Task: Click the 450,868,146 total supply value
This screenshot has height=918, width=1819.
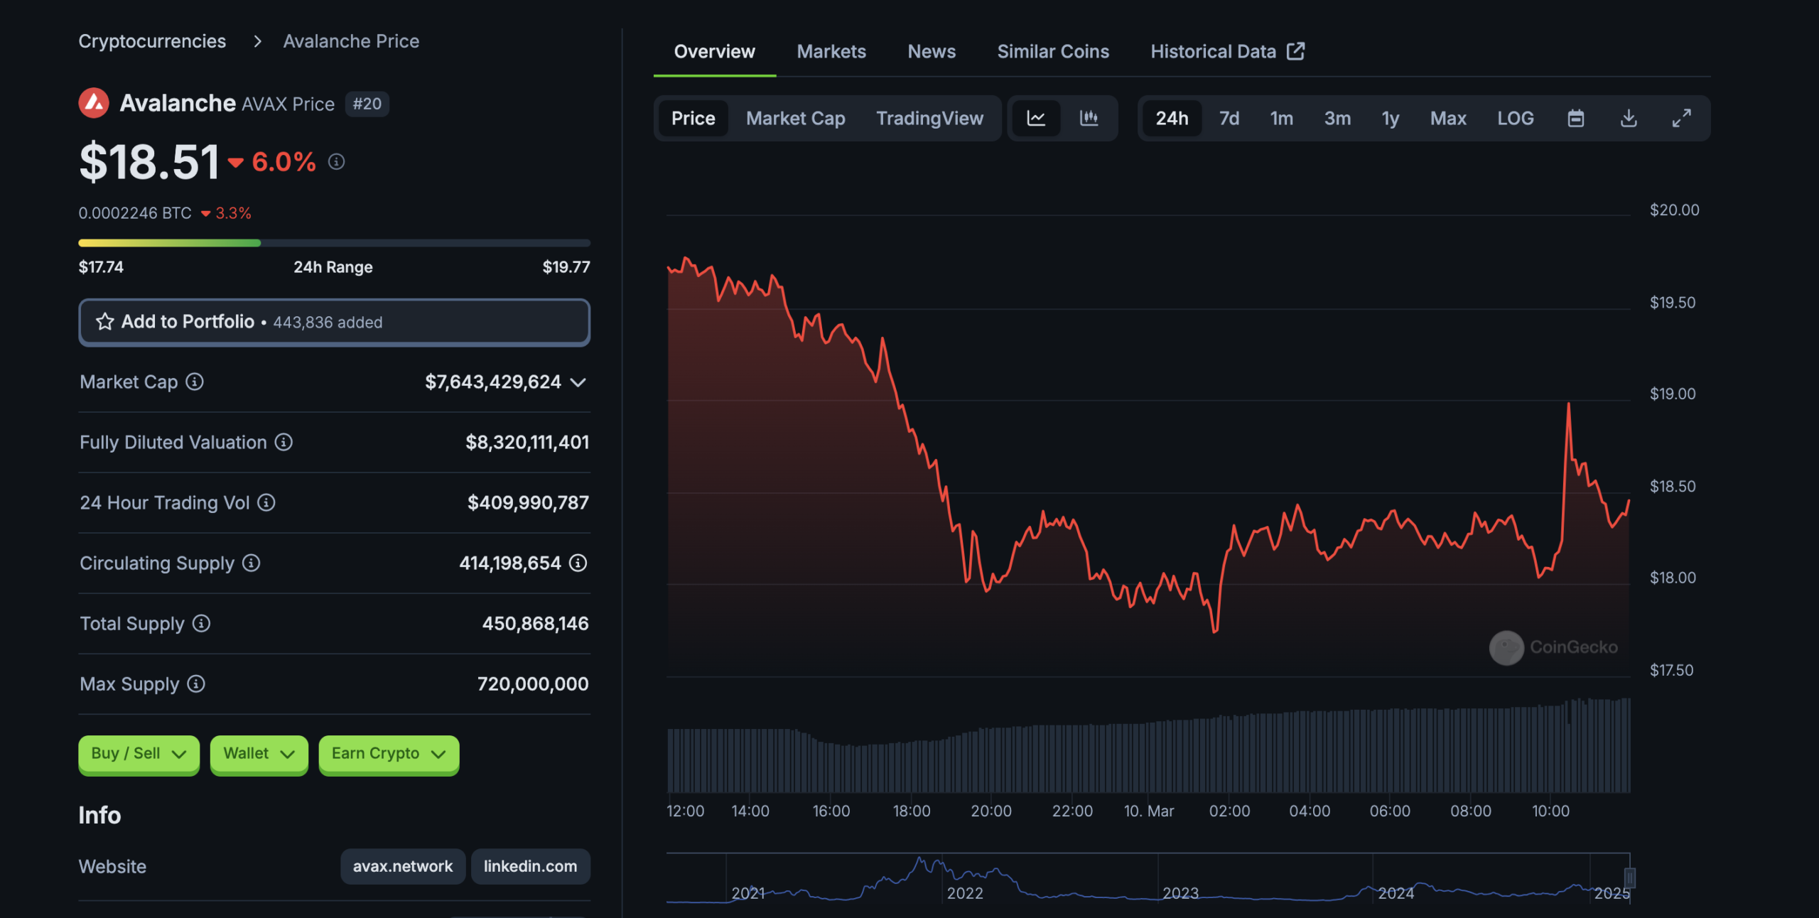Action: tap(535, 624)
